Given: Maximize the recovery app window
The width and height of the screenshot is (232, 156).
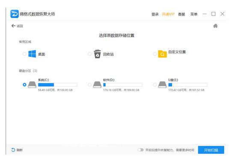Looking at the screenshot, I should 213,14.
